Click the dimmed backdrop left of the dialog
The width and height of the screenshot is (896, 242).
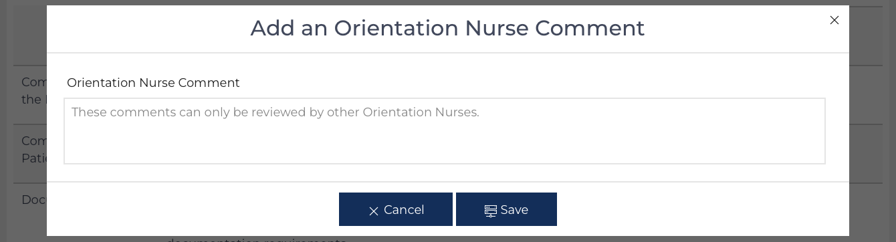pyautogui.click(x=23, y=33)
